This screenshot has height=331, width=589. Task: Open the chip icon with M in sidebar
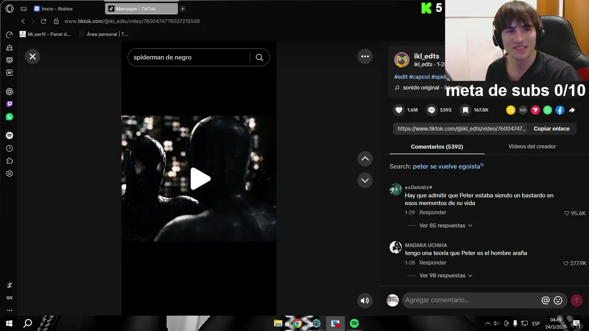(9, 73)
